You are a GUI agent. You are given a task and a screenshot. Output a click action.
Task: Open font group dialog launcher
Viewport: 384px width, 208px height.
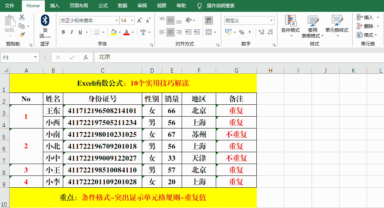click(152, 45)
